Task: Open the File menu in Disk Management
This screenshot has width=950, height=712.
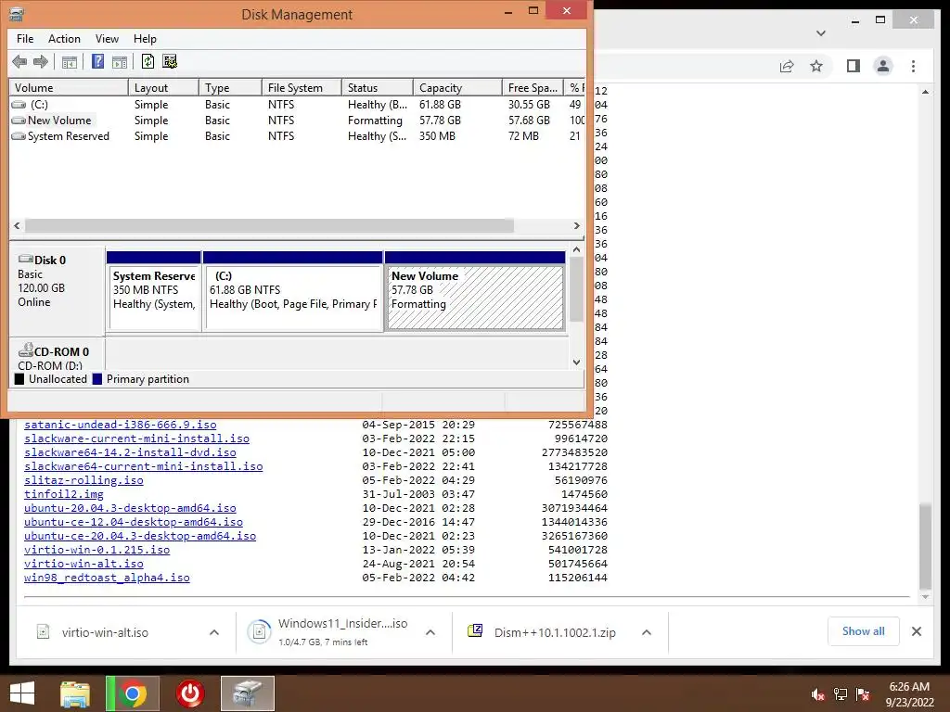Action: coord(25,39)
